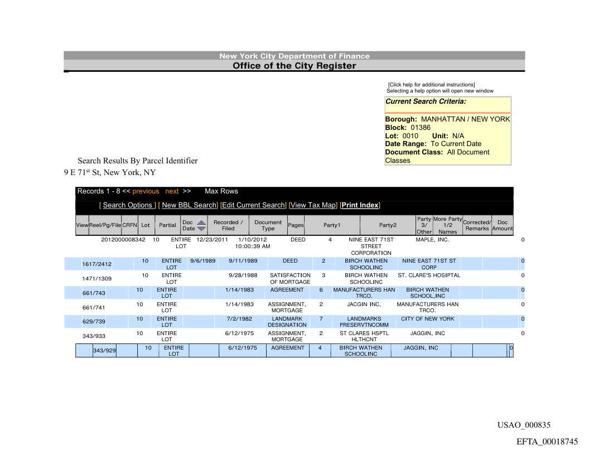Go to previous records page
Screen dimensions: 589x455
click(x=146, y=191)
